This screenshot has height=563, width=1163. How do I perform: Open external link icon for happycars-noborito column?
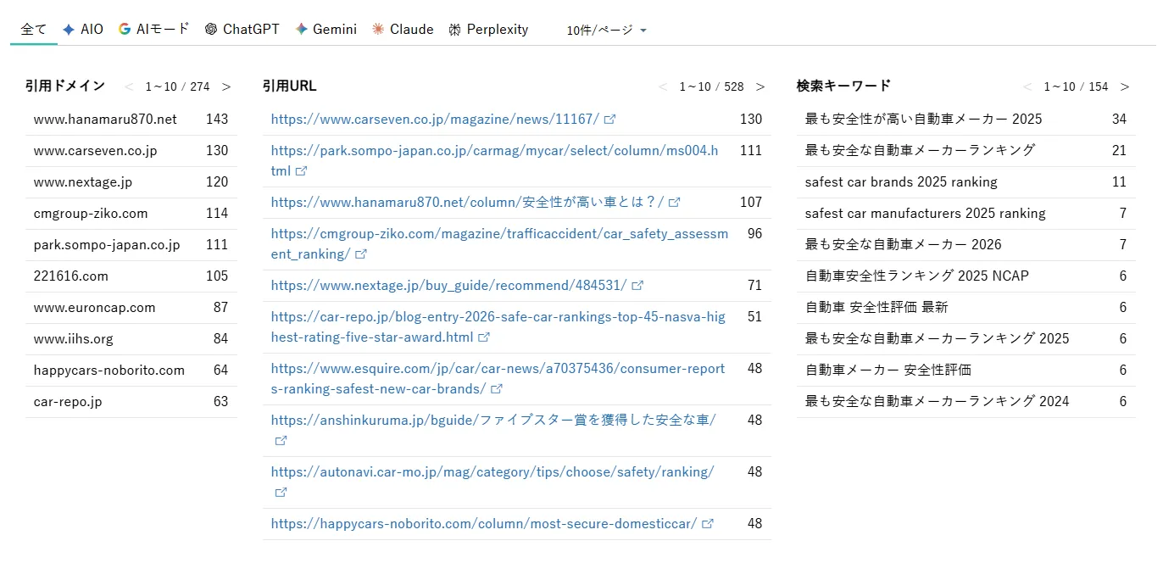708,523
